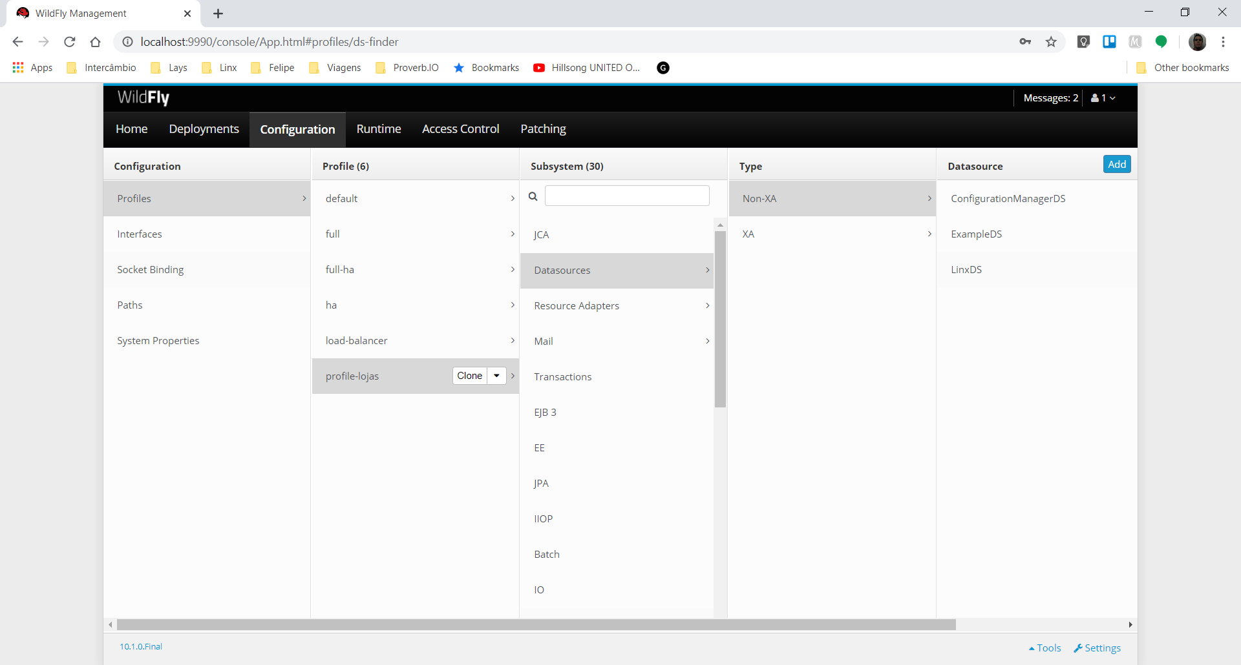Open the Patching tab
1241x665 pixels.
click(544, 129)
